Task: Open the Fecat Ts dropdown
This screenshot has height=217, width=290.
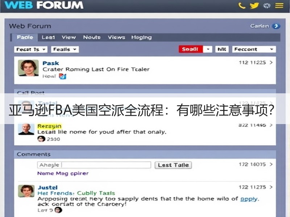Action: pyautogui.click(x=31, y=50)
